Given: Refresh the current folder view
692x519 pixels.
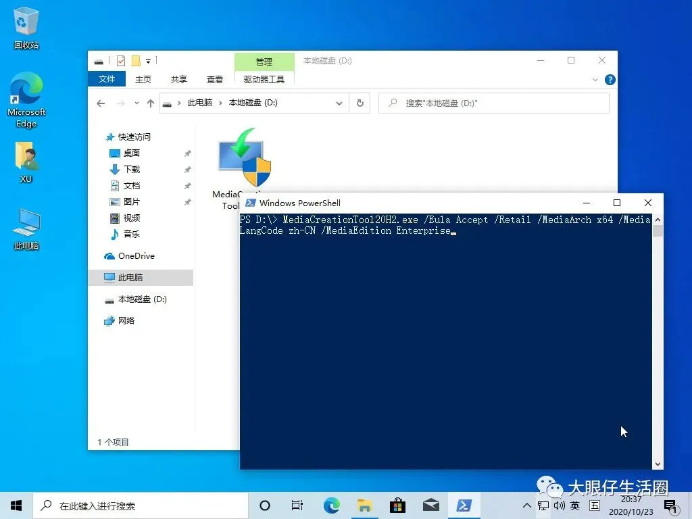Looking at the screenshot, I should coord(360,103).
